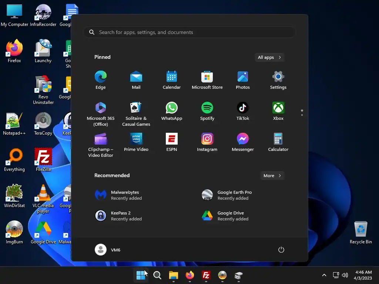
Task: Launch Spotify from pinned apps
Action: 207,111
